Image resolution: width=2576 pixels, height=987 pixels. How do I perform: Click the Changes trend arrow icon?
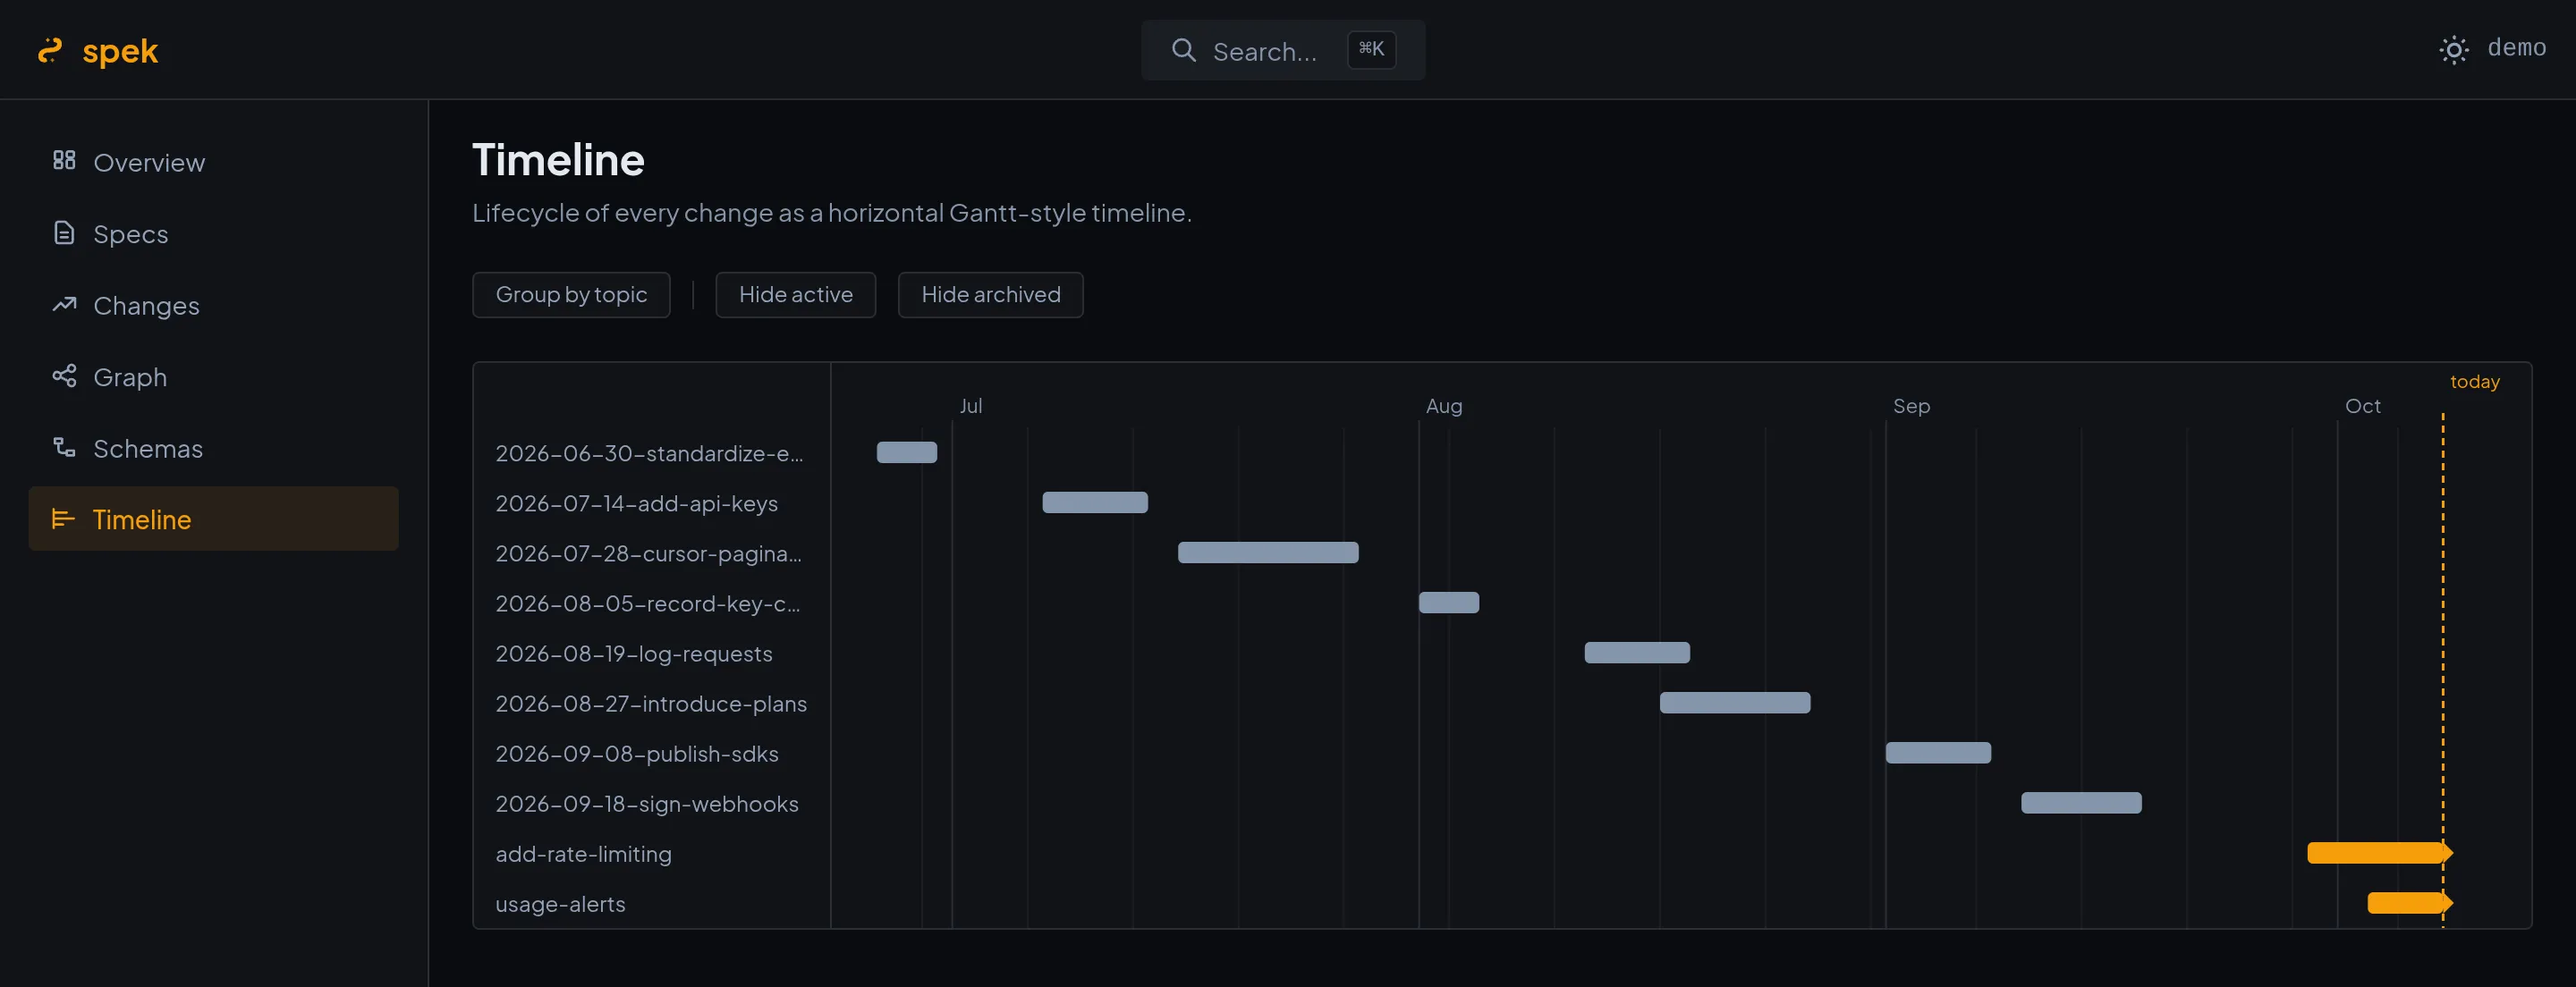point(64,304)
